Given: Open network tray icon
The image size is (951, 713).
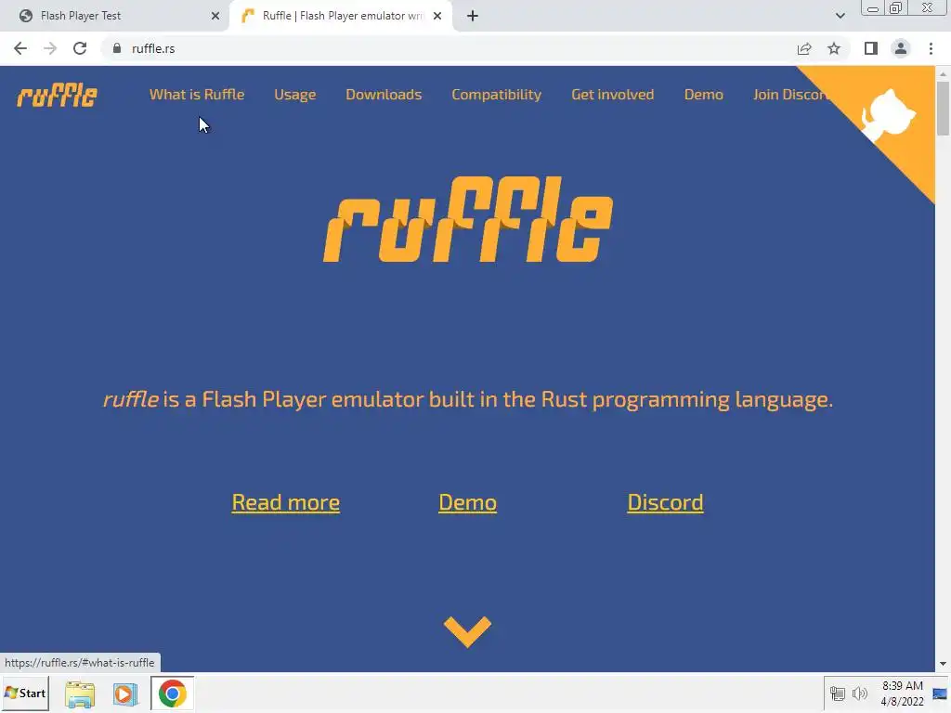Looking at the screenshot, I should point(838,694).
